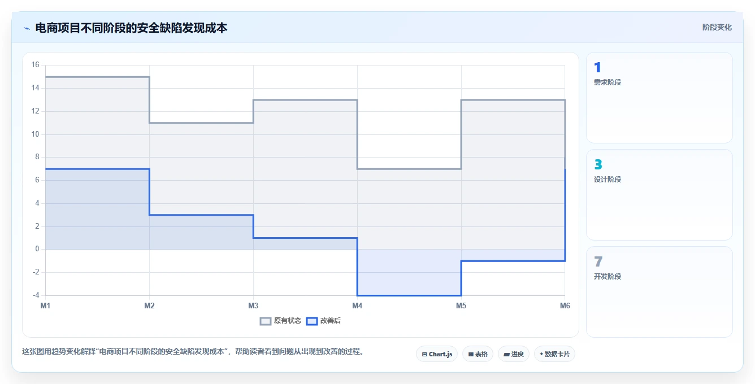Click the 数据卡片 tag
The height and width of the screenshot is (384, 755).
[554, 354]
